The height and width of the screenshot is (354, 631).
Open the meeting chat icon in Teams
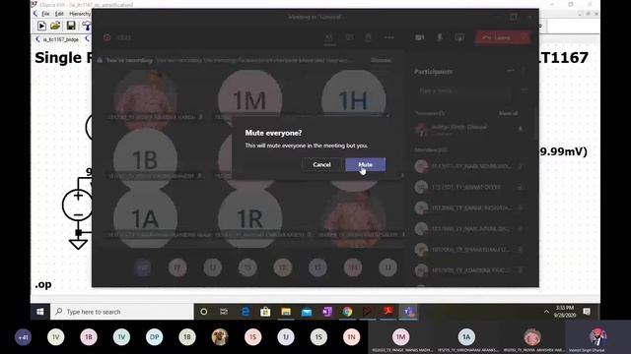[349, 37]
